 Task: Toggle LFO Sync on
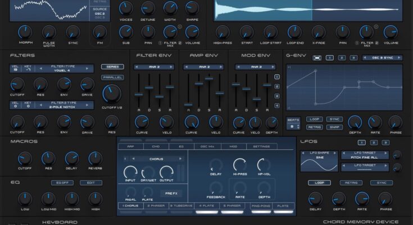coord(382,183)
